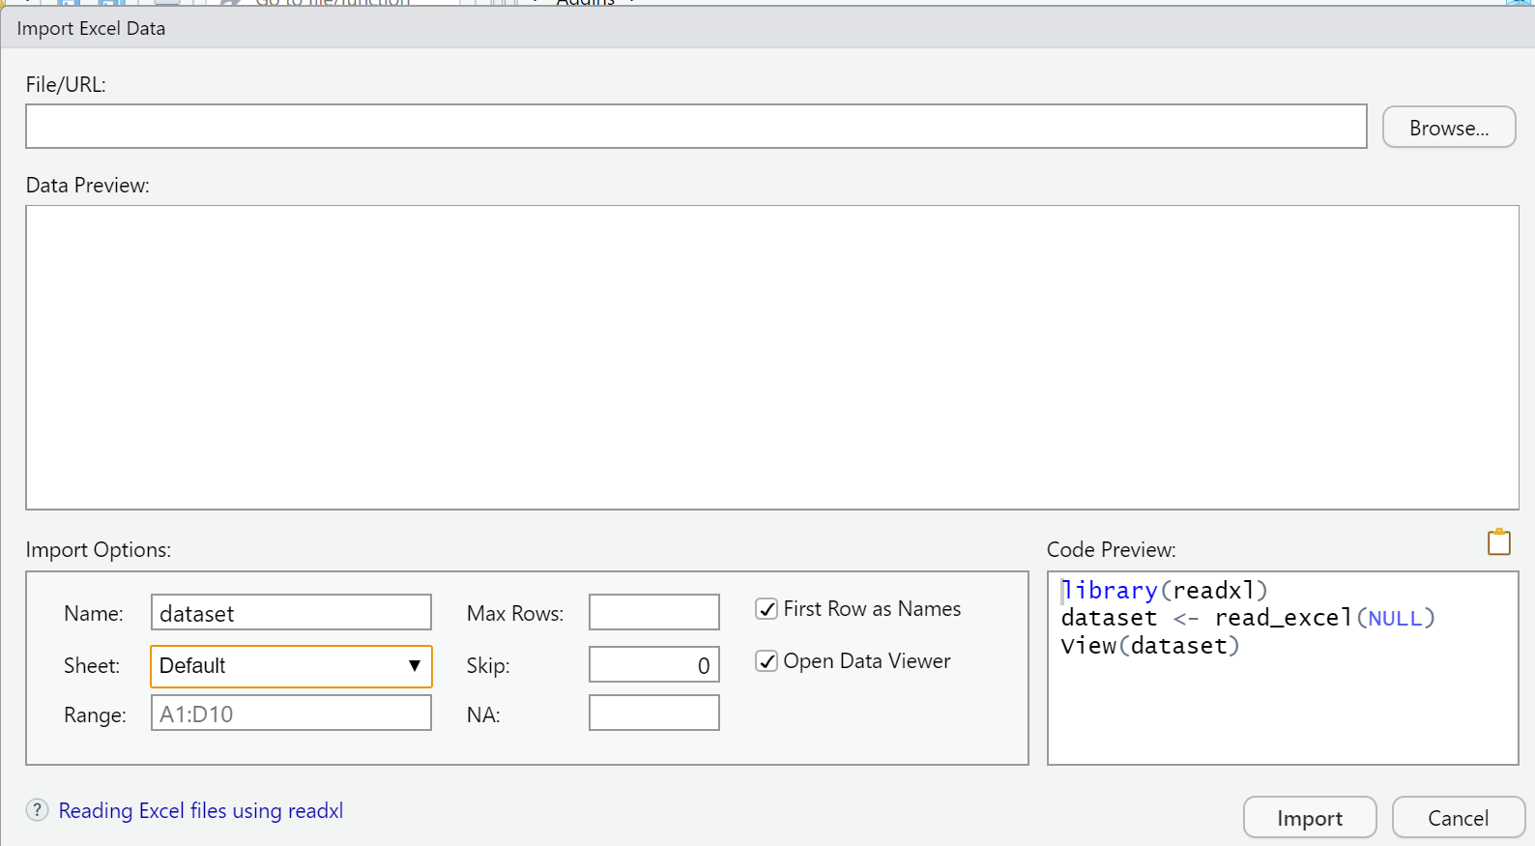The width and height of the screenshot is (1535, 846).
Task: Copy code preview with clipboard icon
Action: (x=1499, y=542)
